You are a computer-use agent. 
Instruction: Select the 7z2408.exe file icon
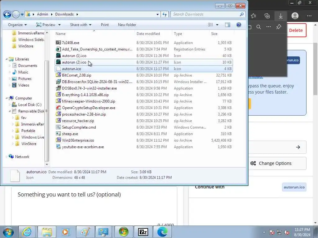pyautogui.click(x=58, y=43)
